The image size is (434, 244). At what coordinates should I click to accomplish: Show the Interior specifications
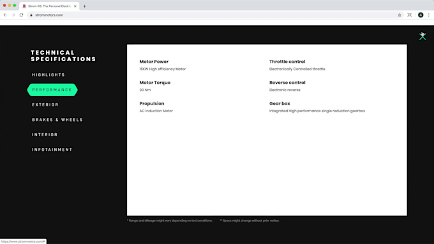coord(45,134)
